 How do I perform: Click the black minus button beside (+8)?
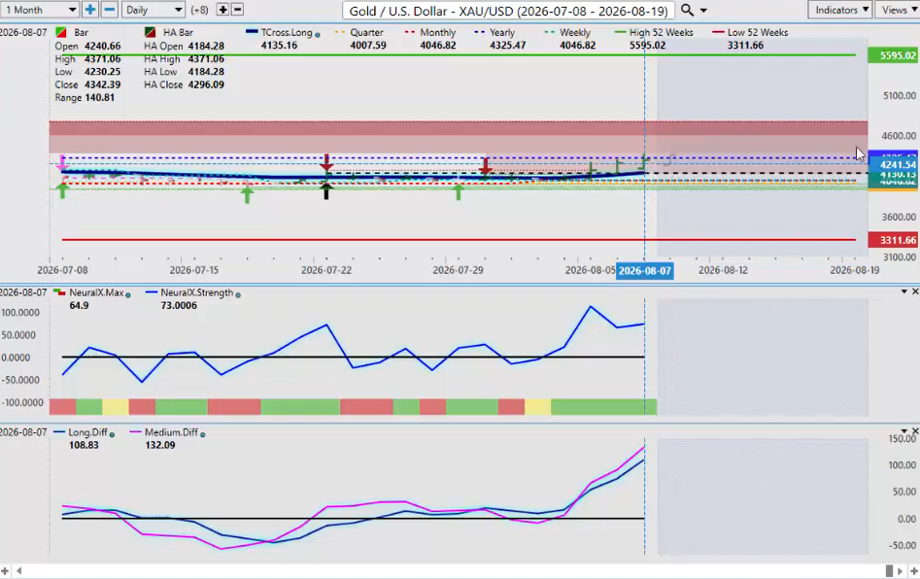click(238, 10)
